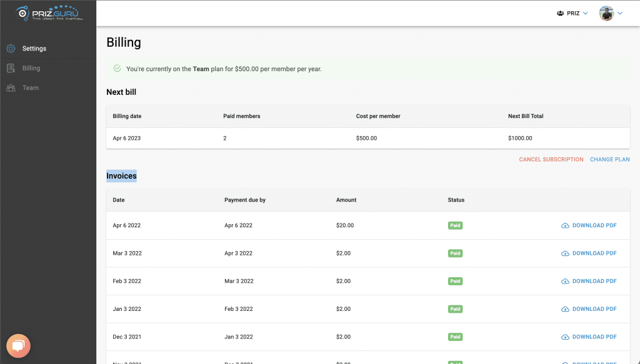Open the chat support bubble

pos(18,345)
